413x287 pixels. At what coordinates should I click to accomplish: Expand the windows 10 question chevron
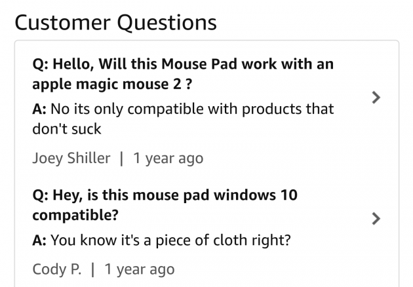click(x=375, y=218)
